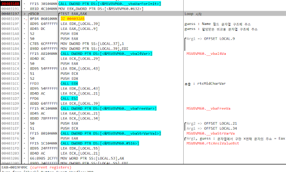Click hex bytes FFD3 in the opcode column

(34, 83)
